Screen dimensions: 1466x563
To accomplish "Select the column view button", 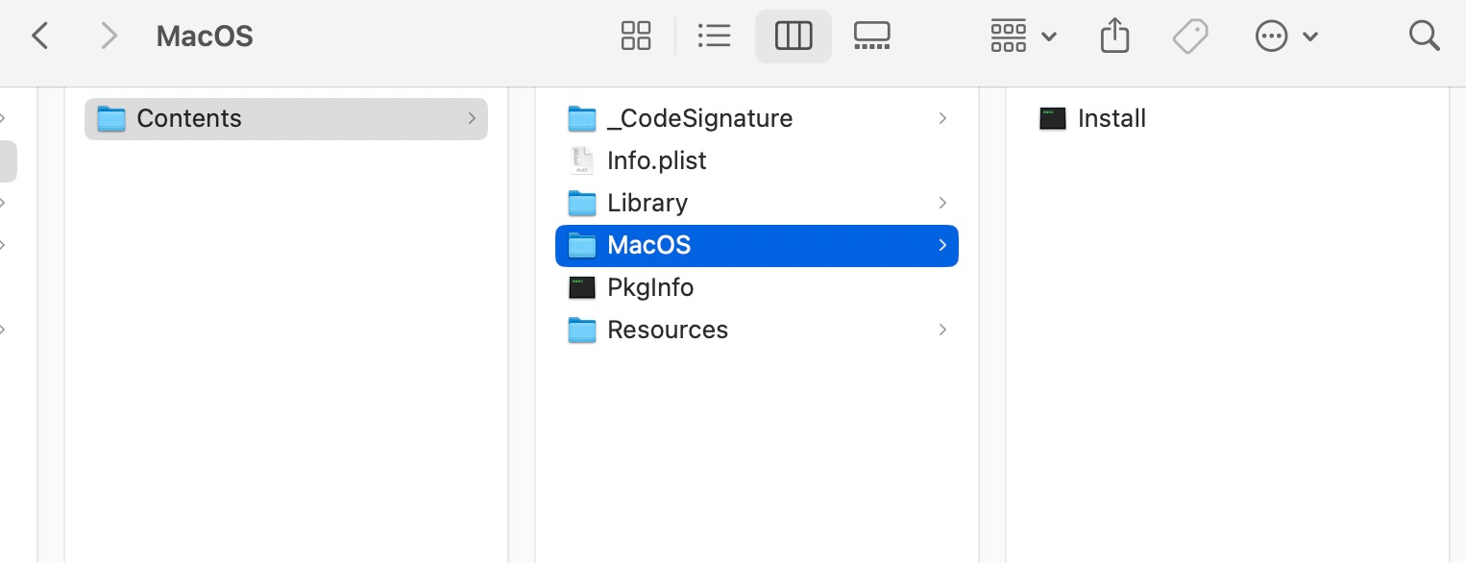I will coord(794,37).
